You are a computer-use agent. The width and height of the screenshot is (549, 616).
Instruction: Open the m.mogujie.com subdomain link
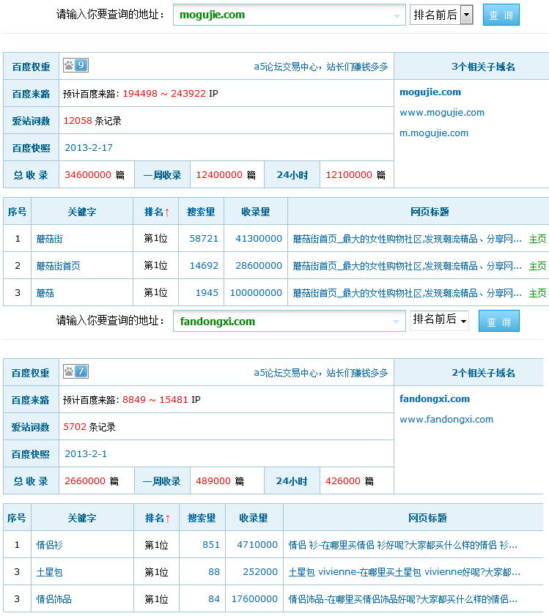(433, 133)
